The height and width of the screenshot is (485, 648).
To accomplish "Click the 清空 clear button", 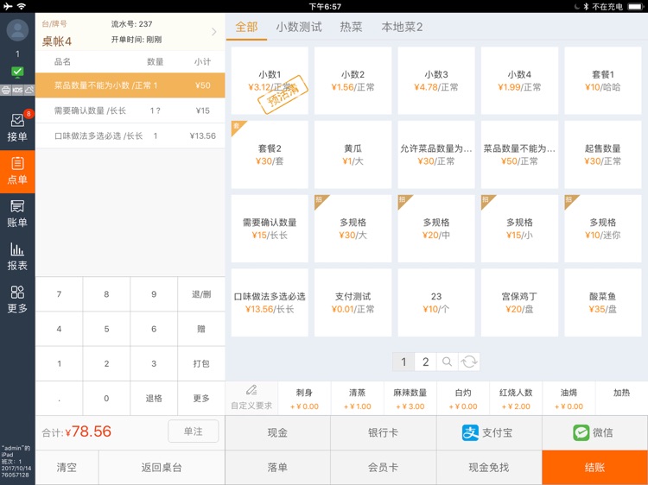I will pyautogui.click(x=67, y=467).
